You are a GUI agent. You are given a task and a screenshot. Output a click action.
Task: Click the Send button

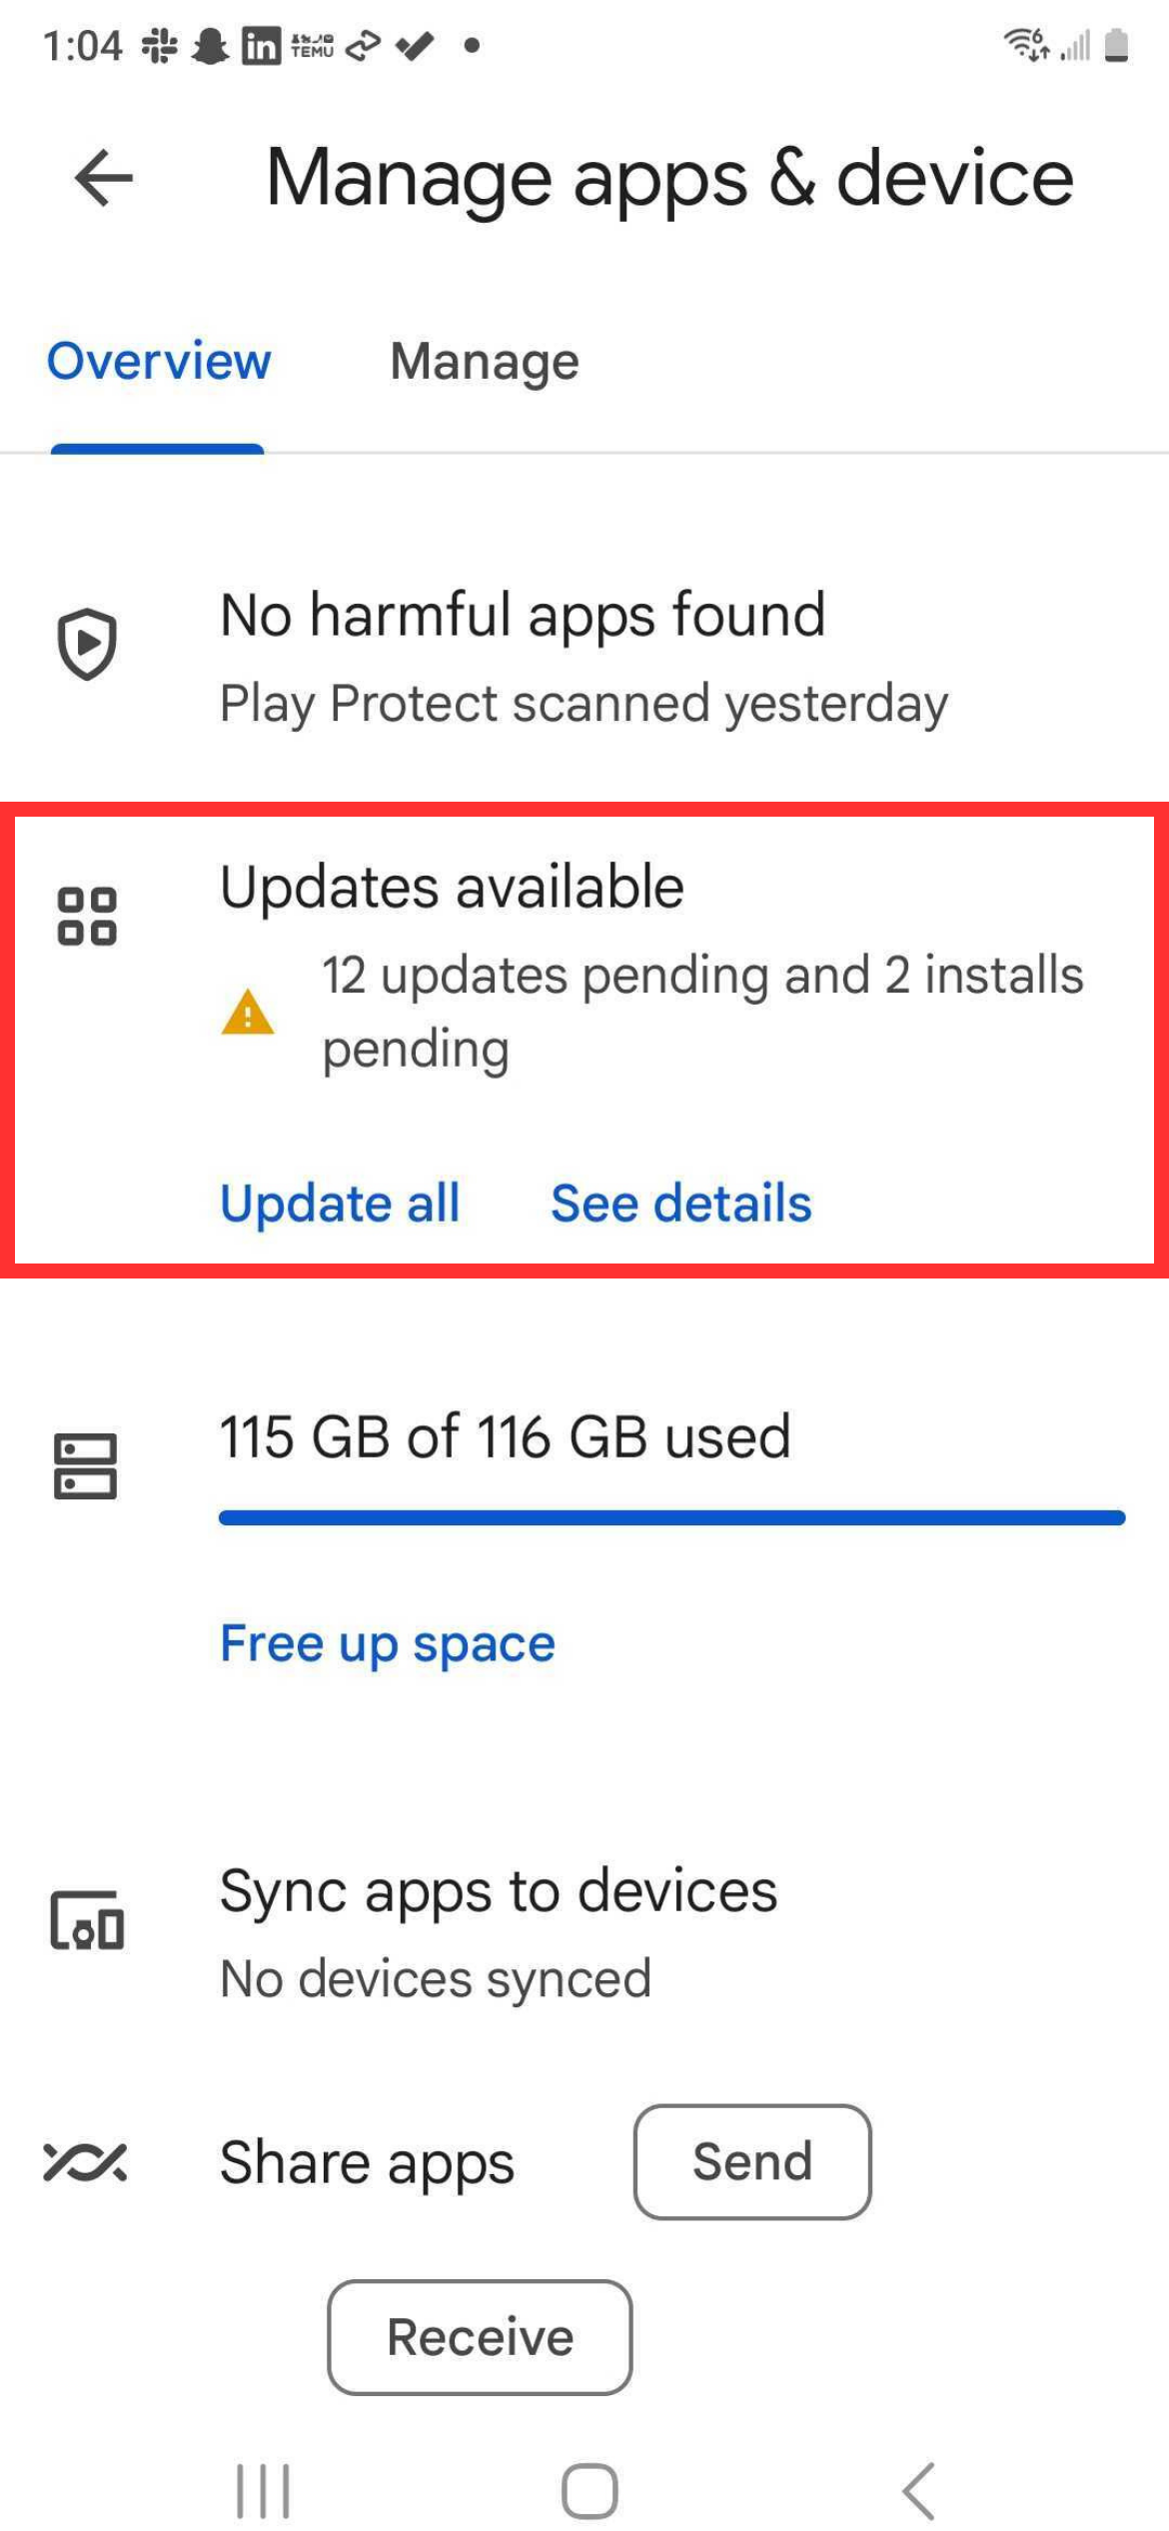pos(752,2162)
